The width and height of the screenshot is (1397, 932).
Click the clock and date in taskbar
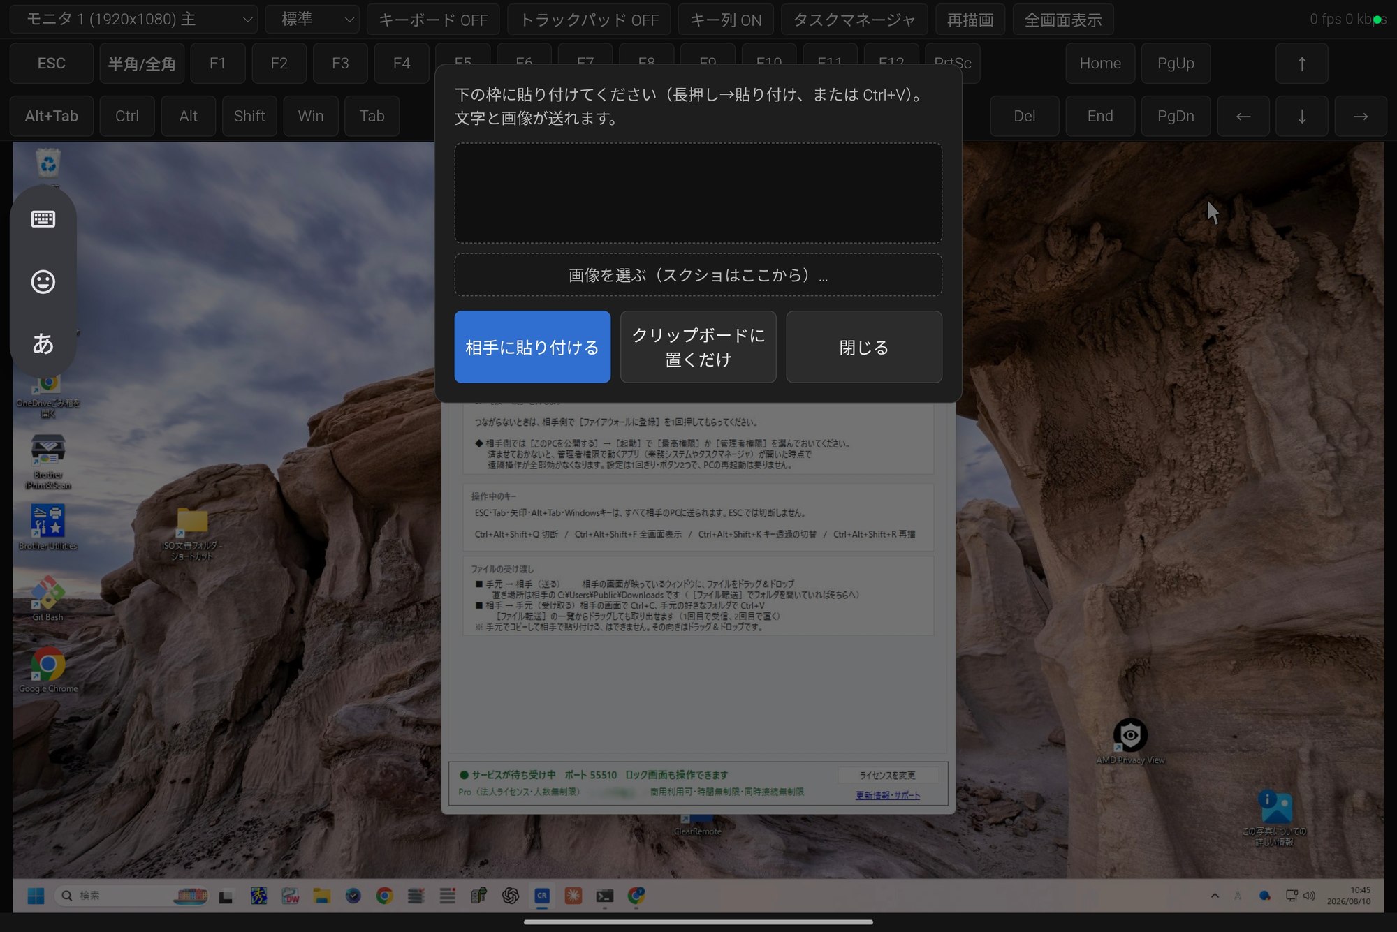click(1349, 896)
